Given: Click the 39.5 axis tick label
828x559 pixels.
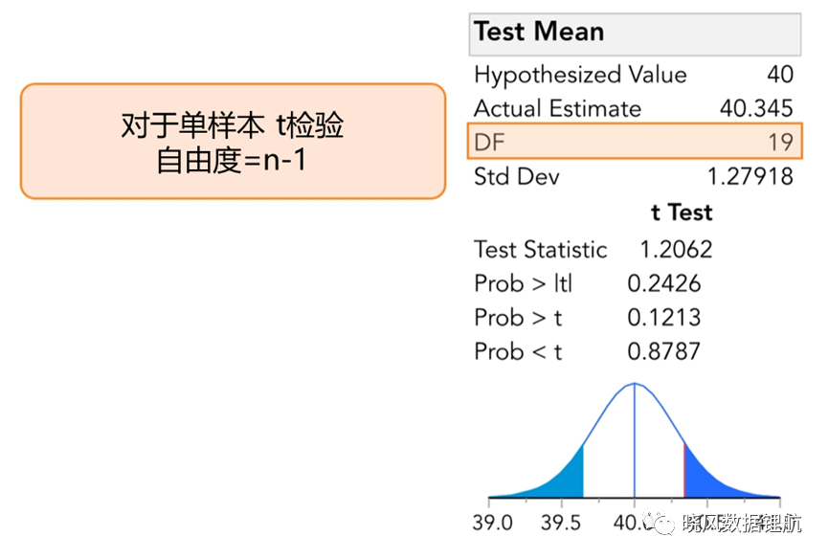Looking at the screenshot, I should pyautogui.click(x=561, y=523).
